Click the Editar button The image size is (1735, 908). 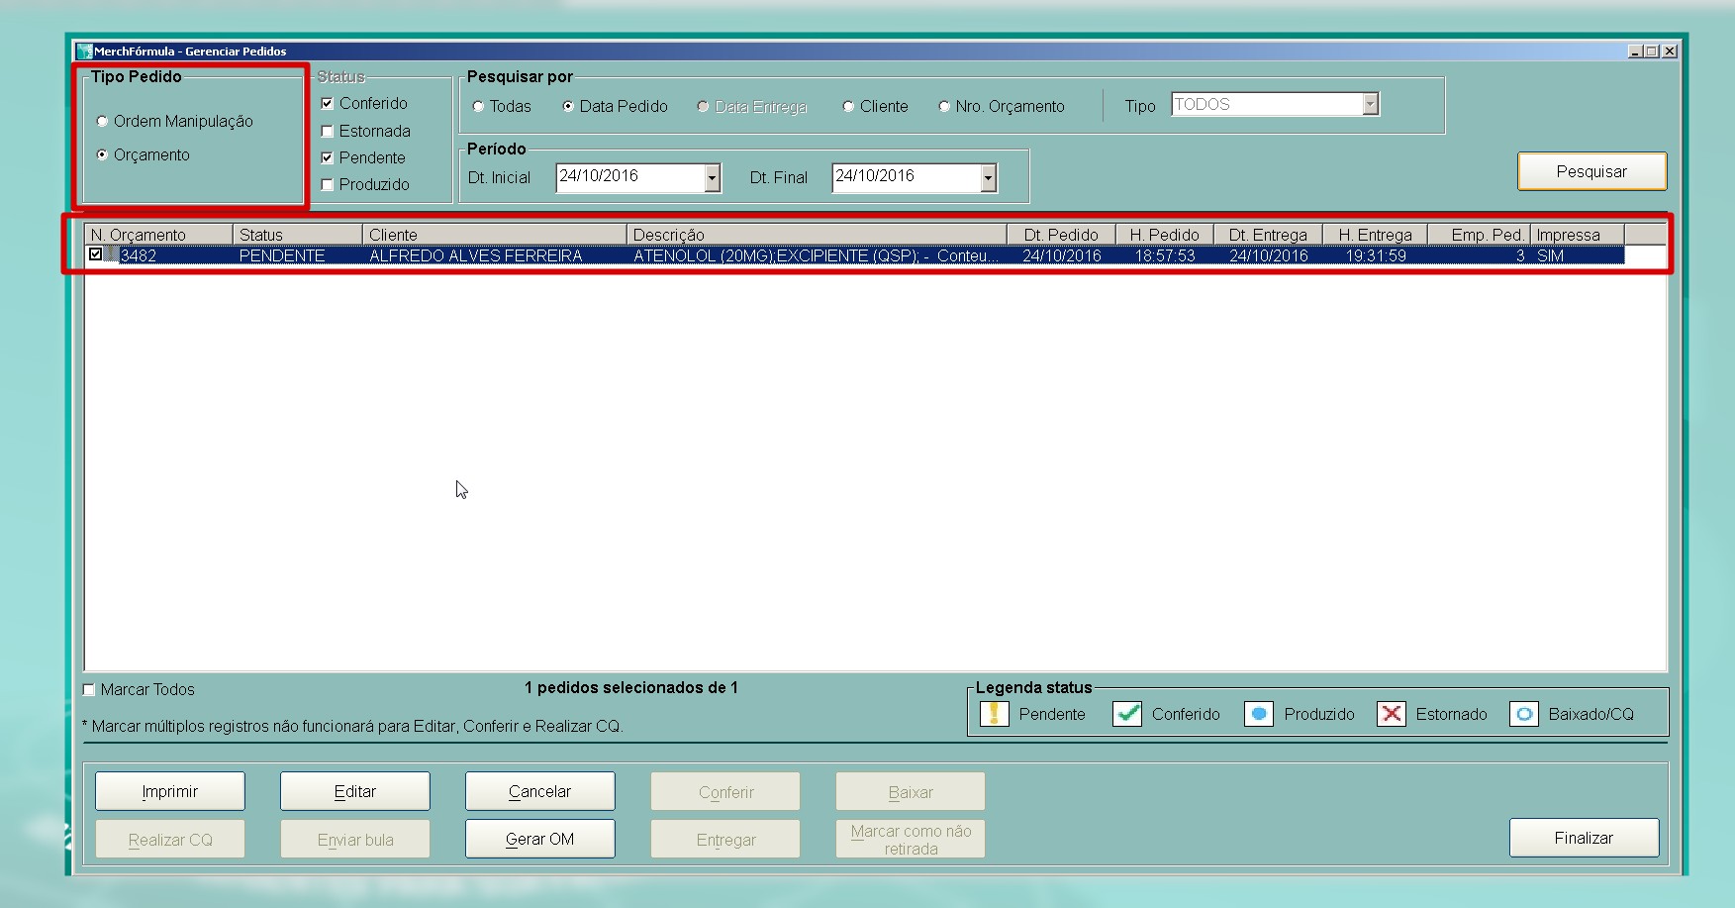[x=355, y=791]
